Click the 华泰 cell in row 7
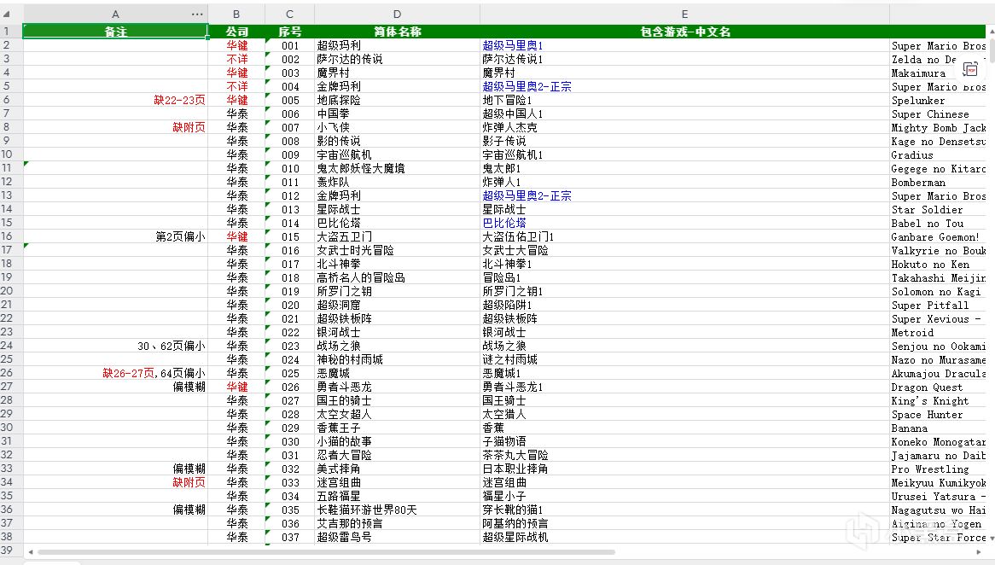The image size is (995, 565). point(237,114)
